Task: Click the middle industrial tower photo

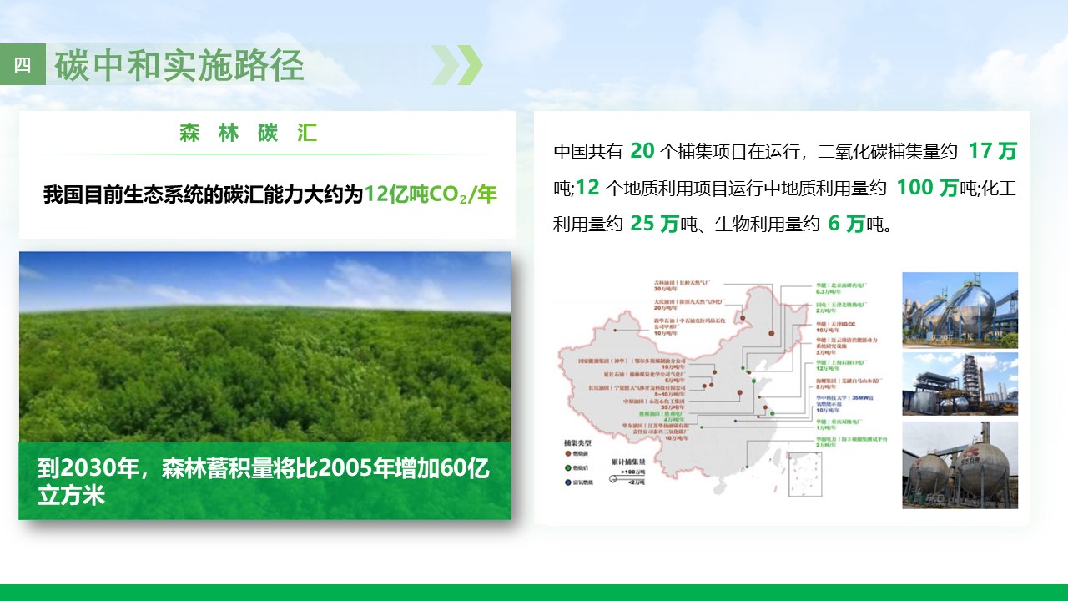Action: click(x=960, y=384)
